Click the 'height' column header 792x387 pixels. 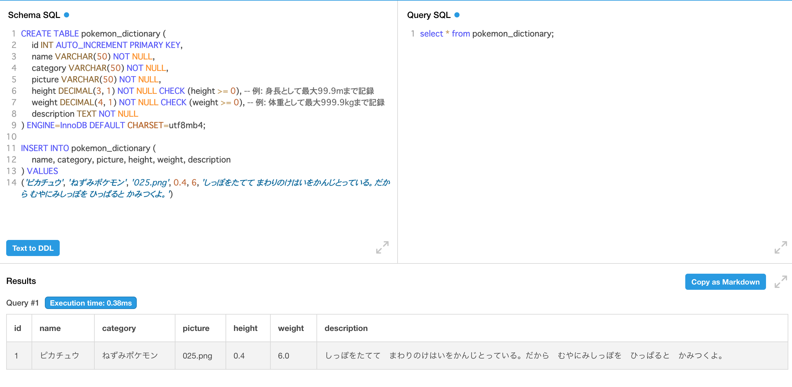pos(248,328)
